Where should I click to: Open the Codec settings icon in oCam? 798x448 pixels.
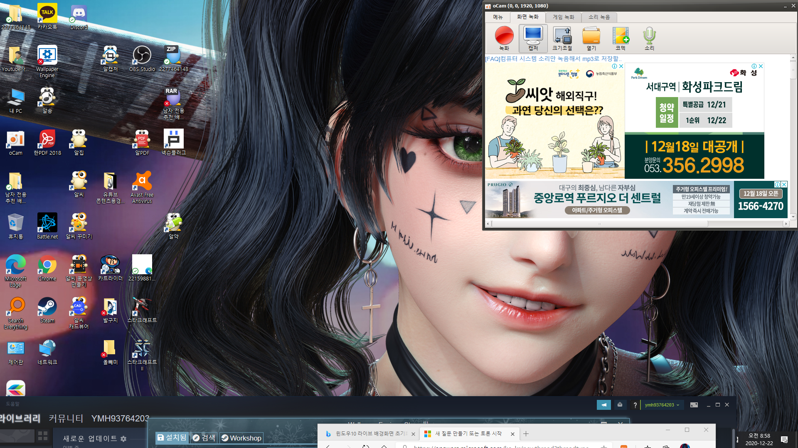(621, 36)
